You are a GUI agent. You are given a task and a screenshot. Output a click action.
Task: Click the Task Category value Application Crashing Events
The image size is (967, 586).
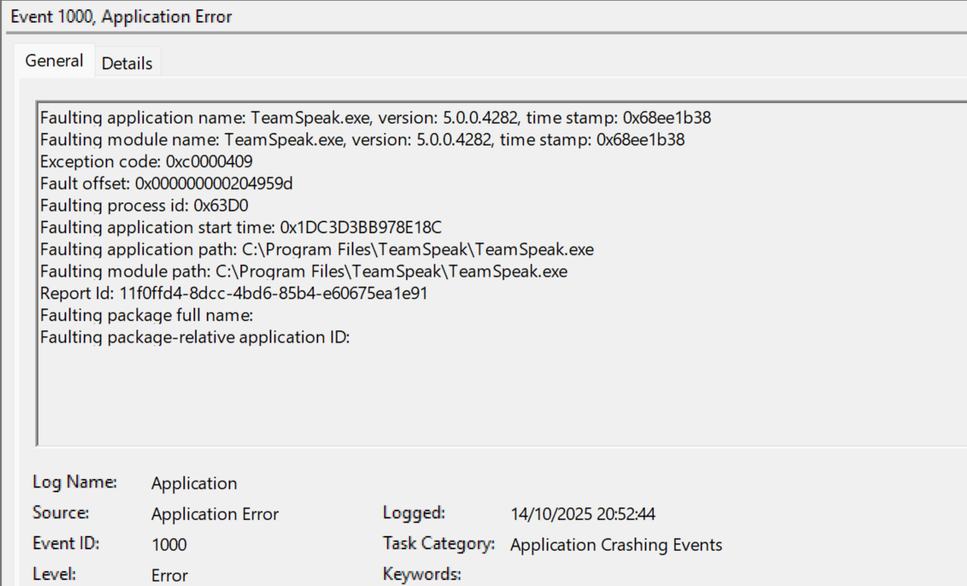pos(616,545)
